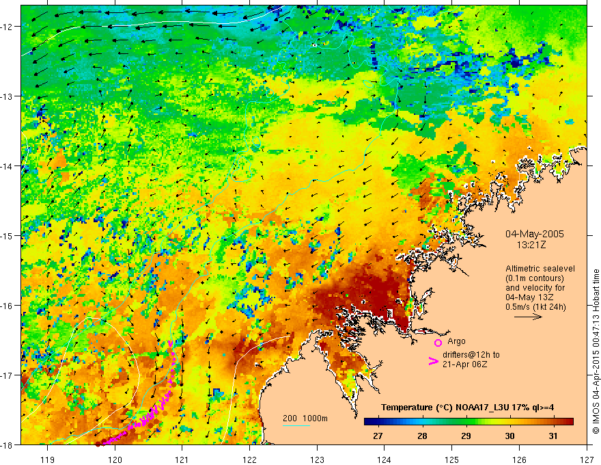Click the 'drifters@12h to' legend label
Image resolution: width=601 pixels, height=465 pixels.
pyautogui.click(x=471, y=354)
